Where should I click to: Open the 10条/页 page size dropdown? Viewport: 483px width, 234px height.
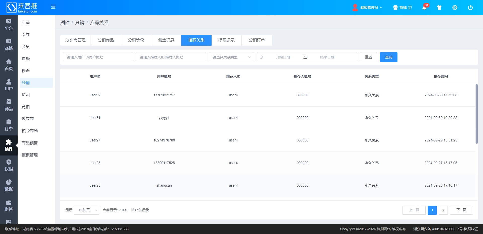[86, 210]
